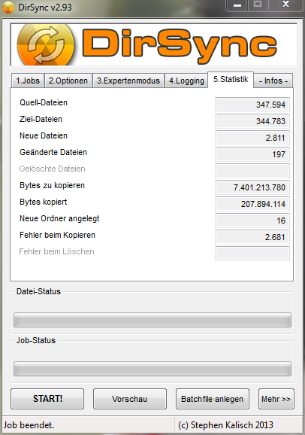Image resolution: width=305 pixels, height=435 pixels.
Task: Click the Vorschau button
Action: 130,399
